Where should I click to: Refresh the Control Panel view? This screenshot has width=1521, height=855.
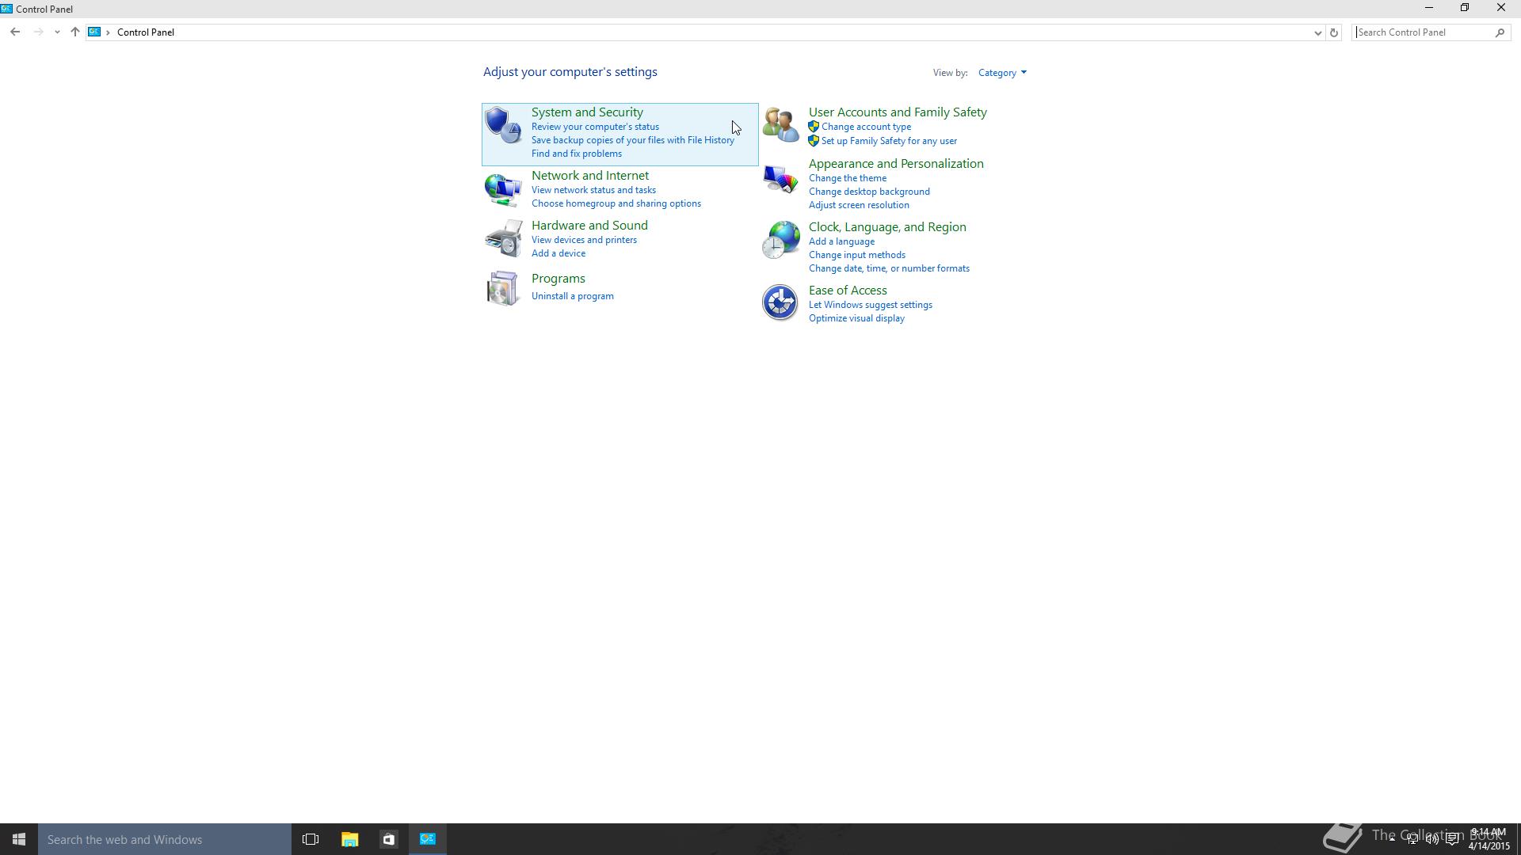coord(1334,32)
